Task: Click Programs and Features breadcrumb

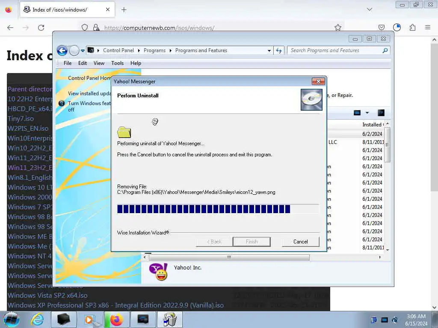Action: coord(201,50)
